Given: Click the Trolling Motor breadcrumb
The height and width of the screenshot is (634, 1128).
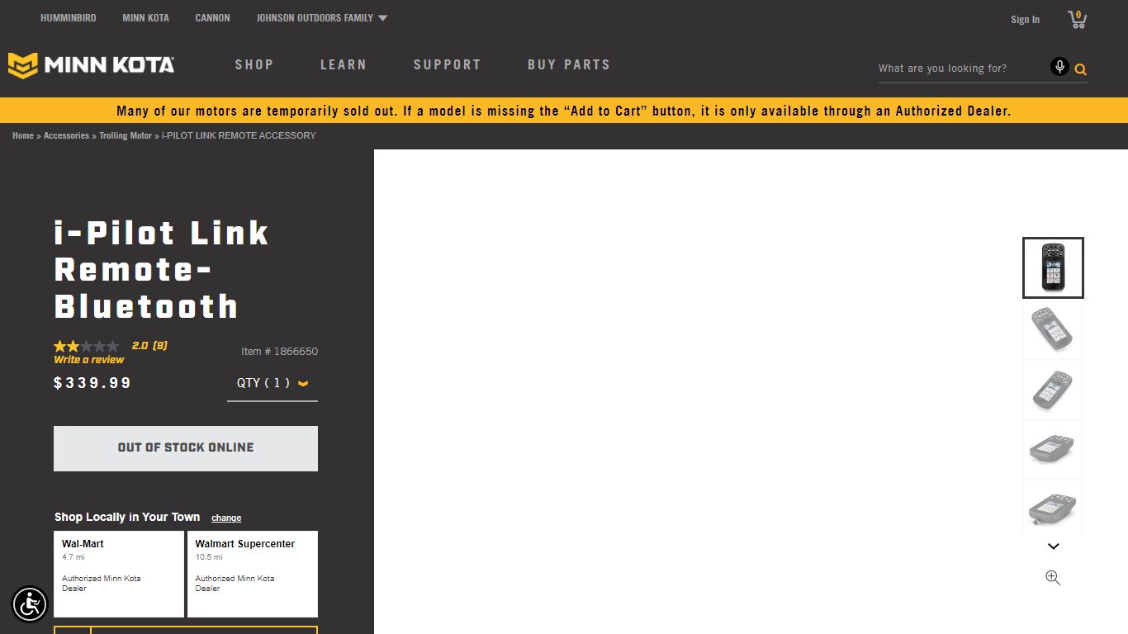Looking at the screenshot, I should coord(126,135).
